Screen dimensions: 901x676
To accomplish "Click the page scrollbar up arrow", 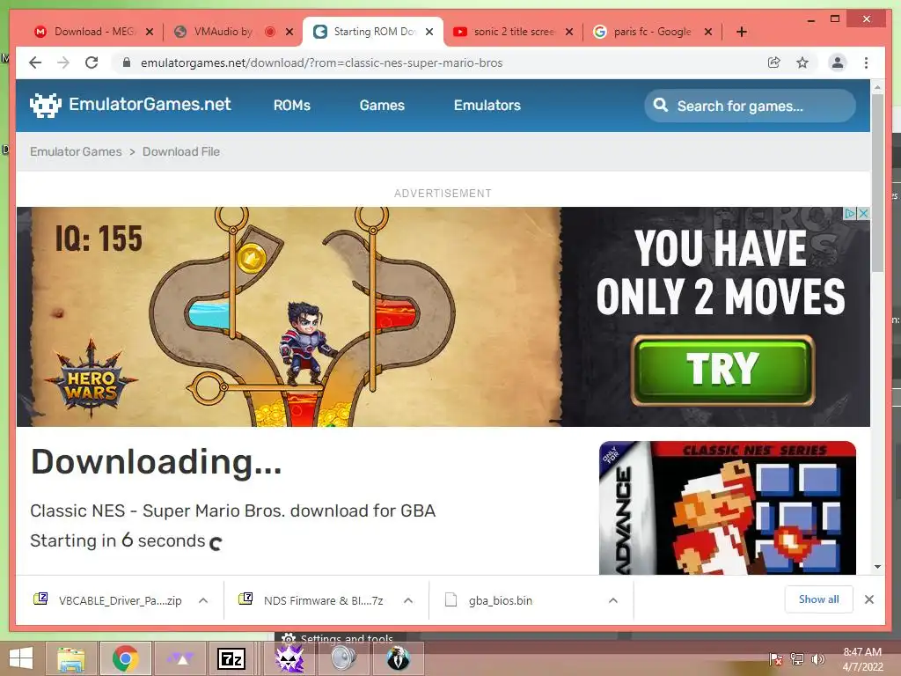I will (x=877, y=87).
